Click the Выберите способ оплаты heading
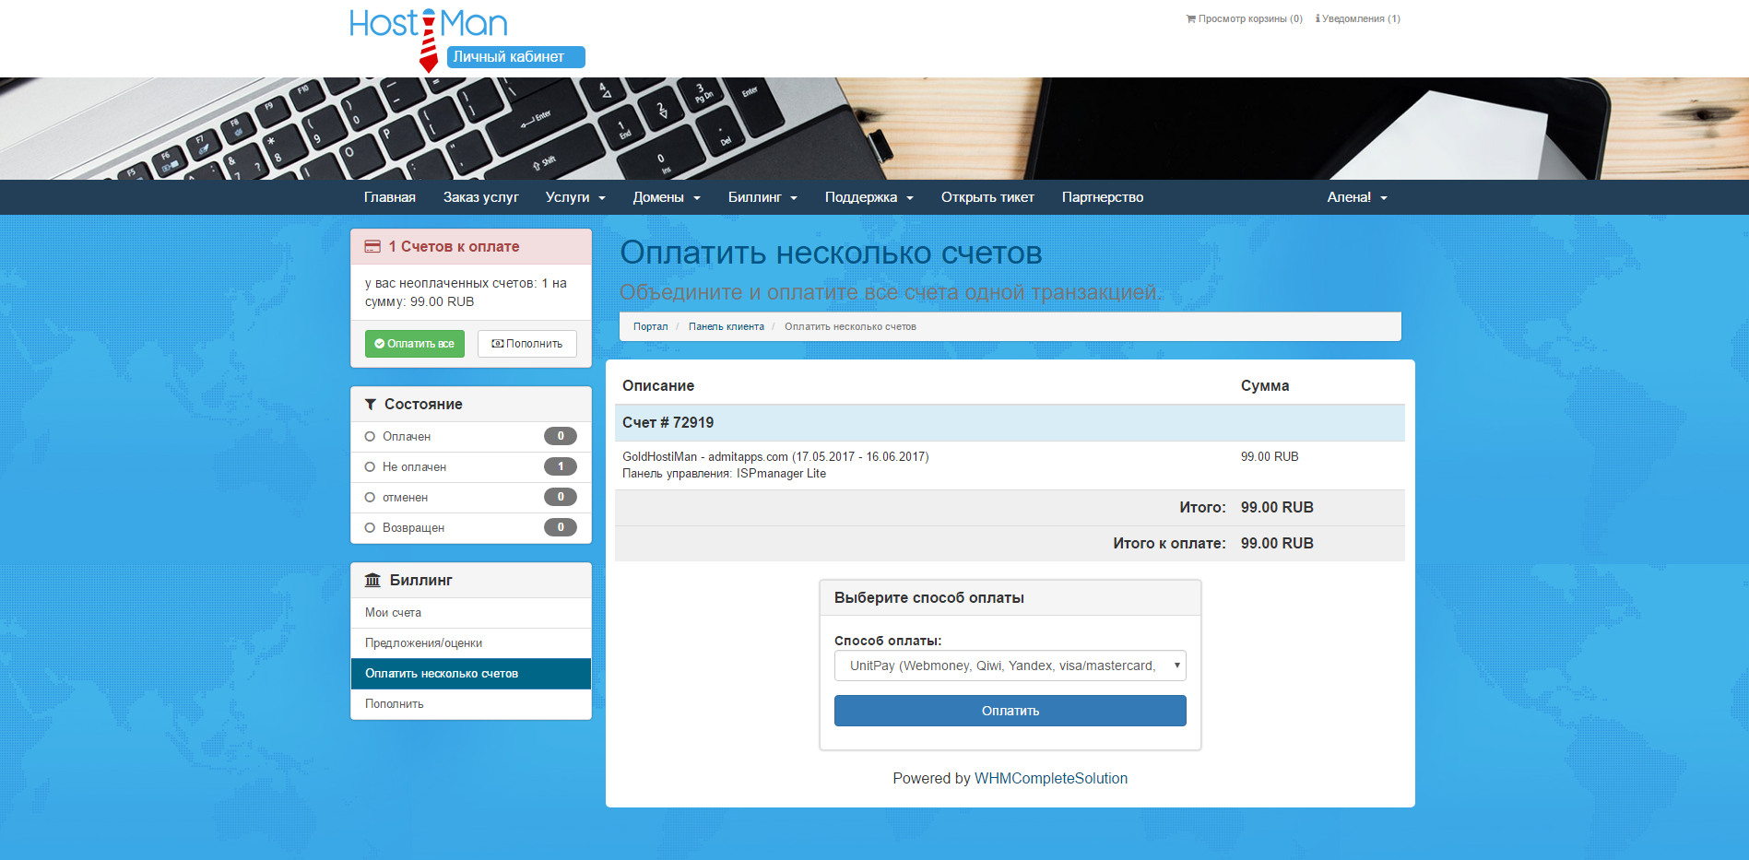Screen dimensions: 1749x860 [929, 598]
